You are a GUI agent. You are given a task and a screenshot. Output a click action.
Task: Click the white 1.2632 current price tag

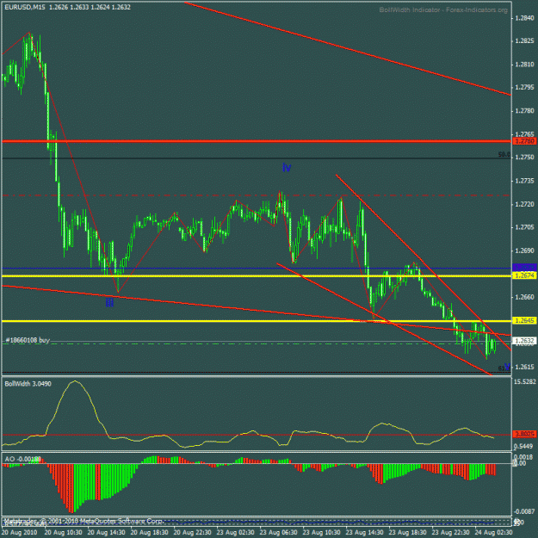[x=524, y=340]
